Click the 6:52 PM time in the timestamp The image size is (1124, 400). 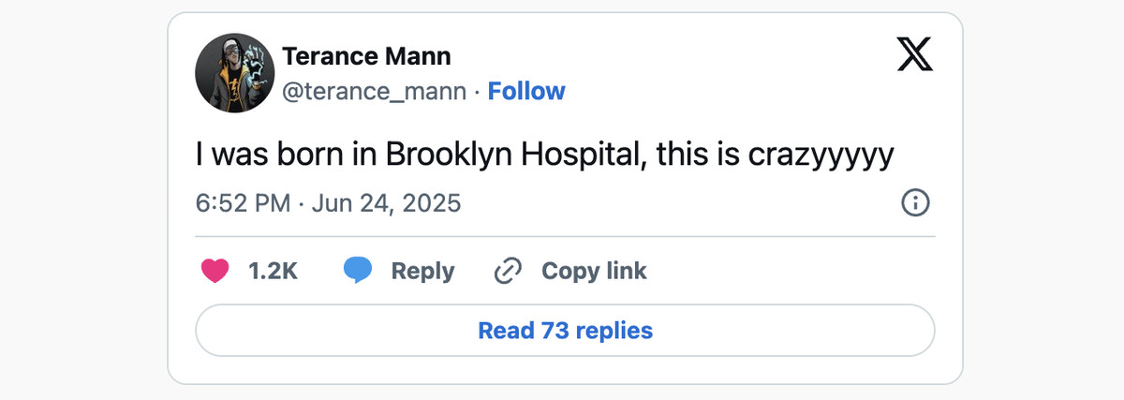243,202
